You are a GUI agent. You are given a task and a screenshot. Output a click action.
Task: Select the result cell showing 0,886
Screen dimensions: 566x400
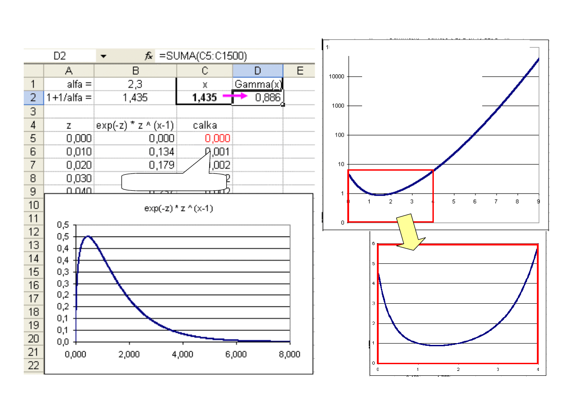258,97
